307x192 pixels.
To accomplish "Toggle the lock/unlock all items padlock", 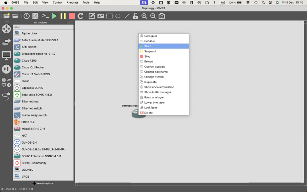I will coord(136,16).
